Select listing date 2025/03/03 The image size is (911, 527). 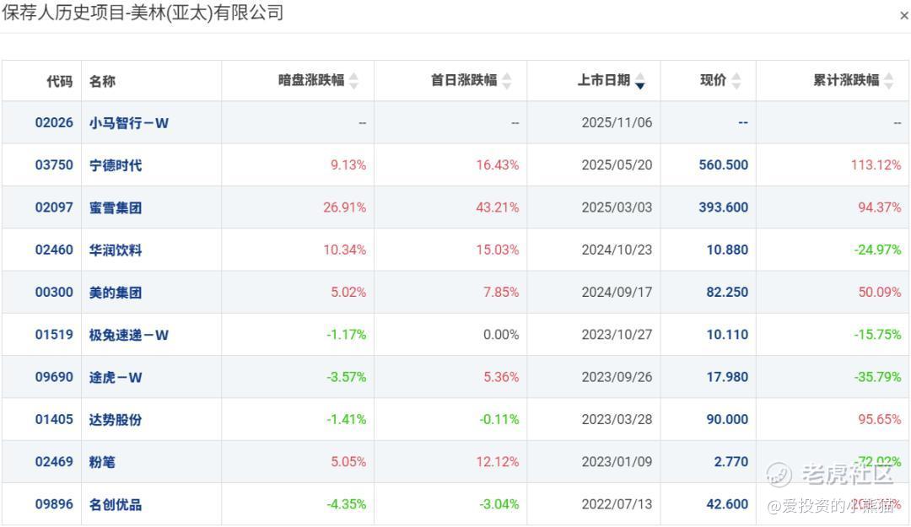[617, 207]
